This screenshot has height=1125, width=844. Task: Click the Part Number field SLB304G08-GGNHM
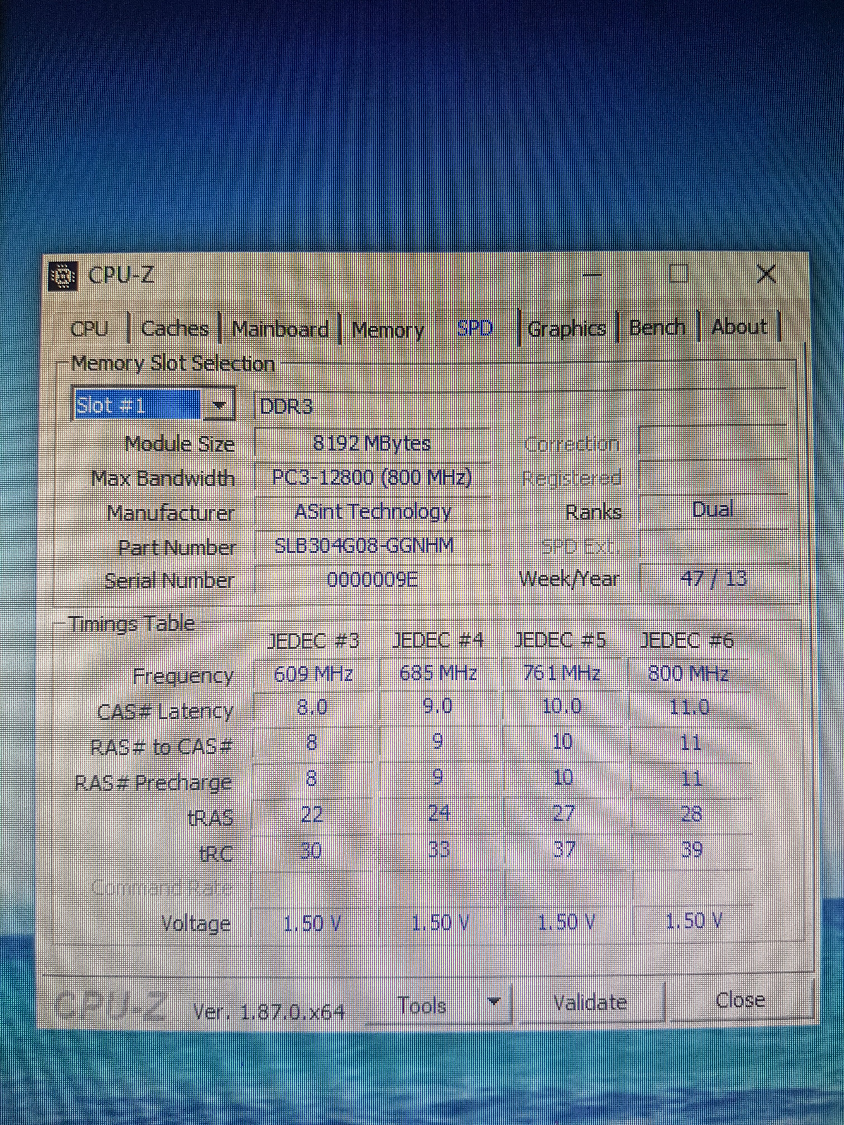click(x=364, y=546)
